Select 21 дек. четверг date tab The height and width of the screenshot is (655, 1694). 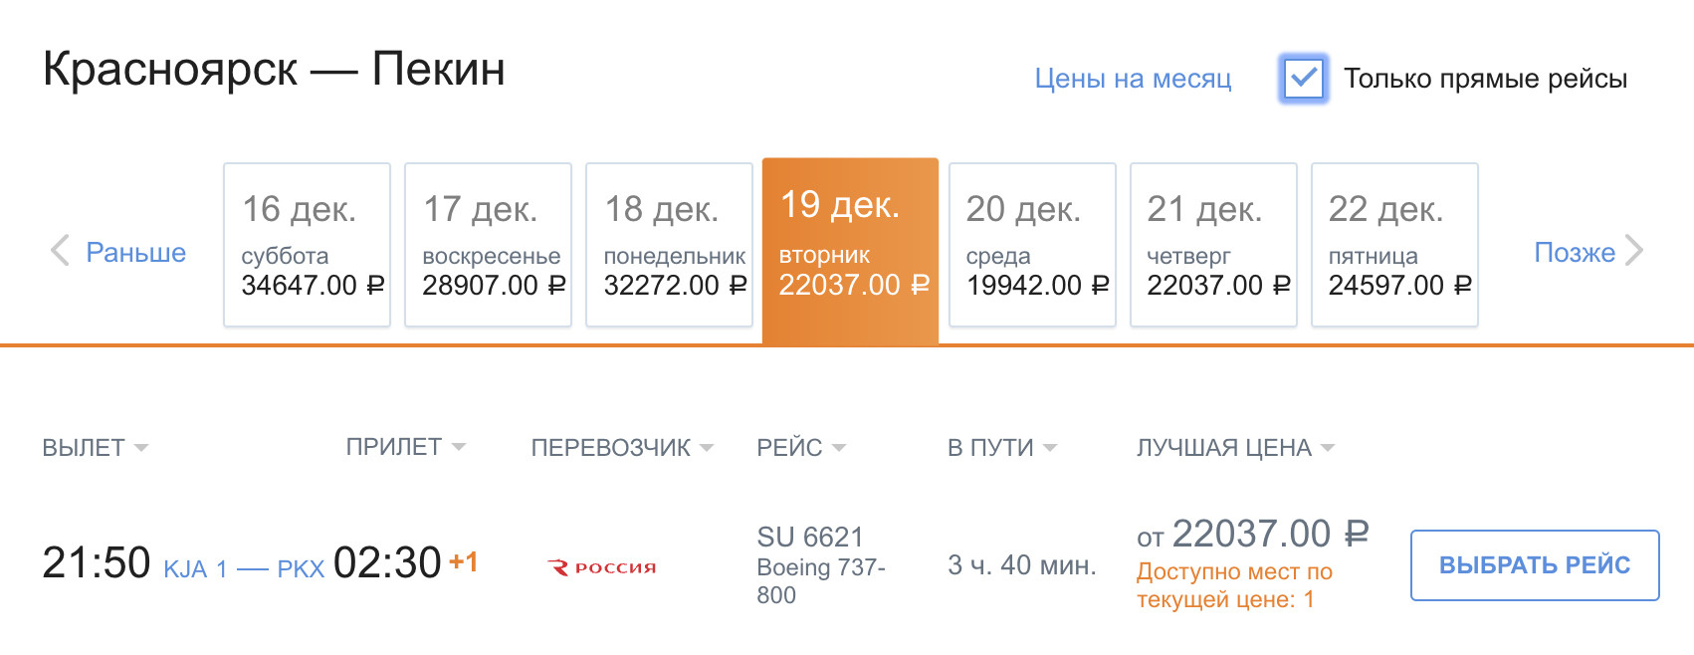coord(1213,245)
